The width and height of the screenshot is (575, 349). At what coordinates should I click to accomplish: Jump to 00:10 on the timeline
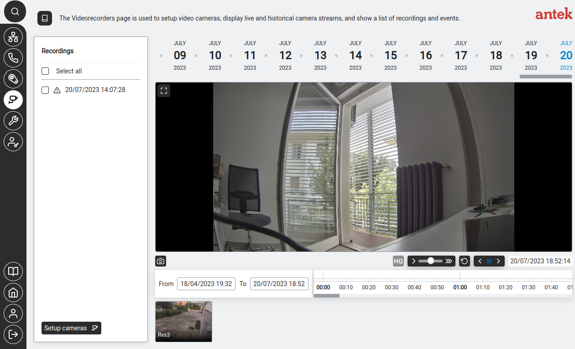(x=346, y=287)
